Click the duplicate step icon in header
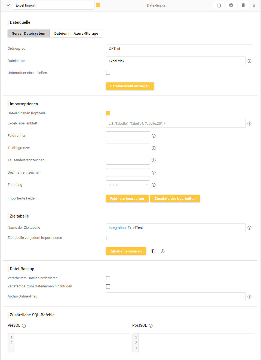 219,5
